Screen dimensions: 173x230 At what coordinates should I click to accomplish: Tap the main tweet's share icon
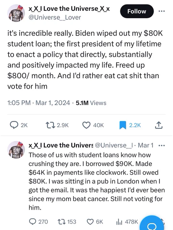pos(159,125)
